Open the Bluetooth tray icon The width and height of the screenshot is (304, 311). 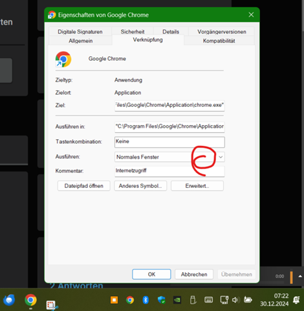[x=146, y=300]
